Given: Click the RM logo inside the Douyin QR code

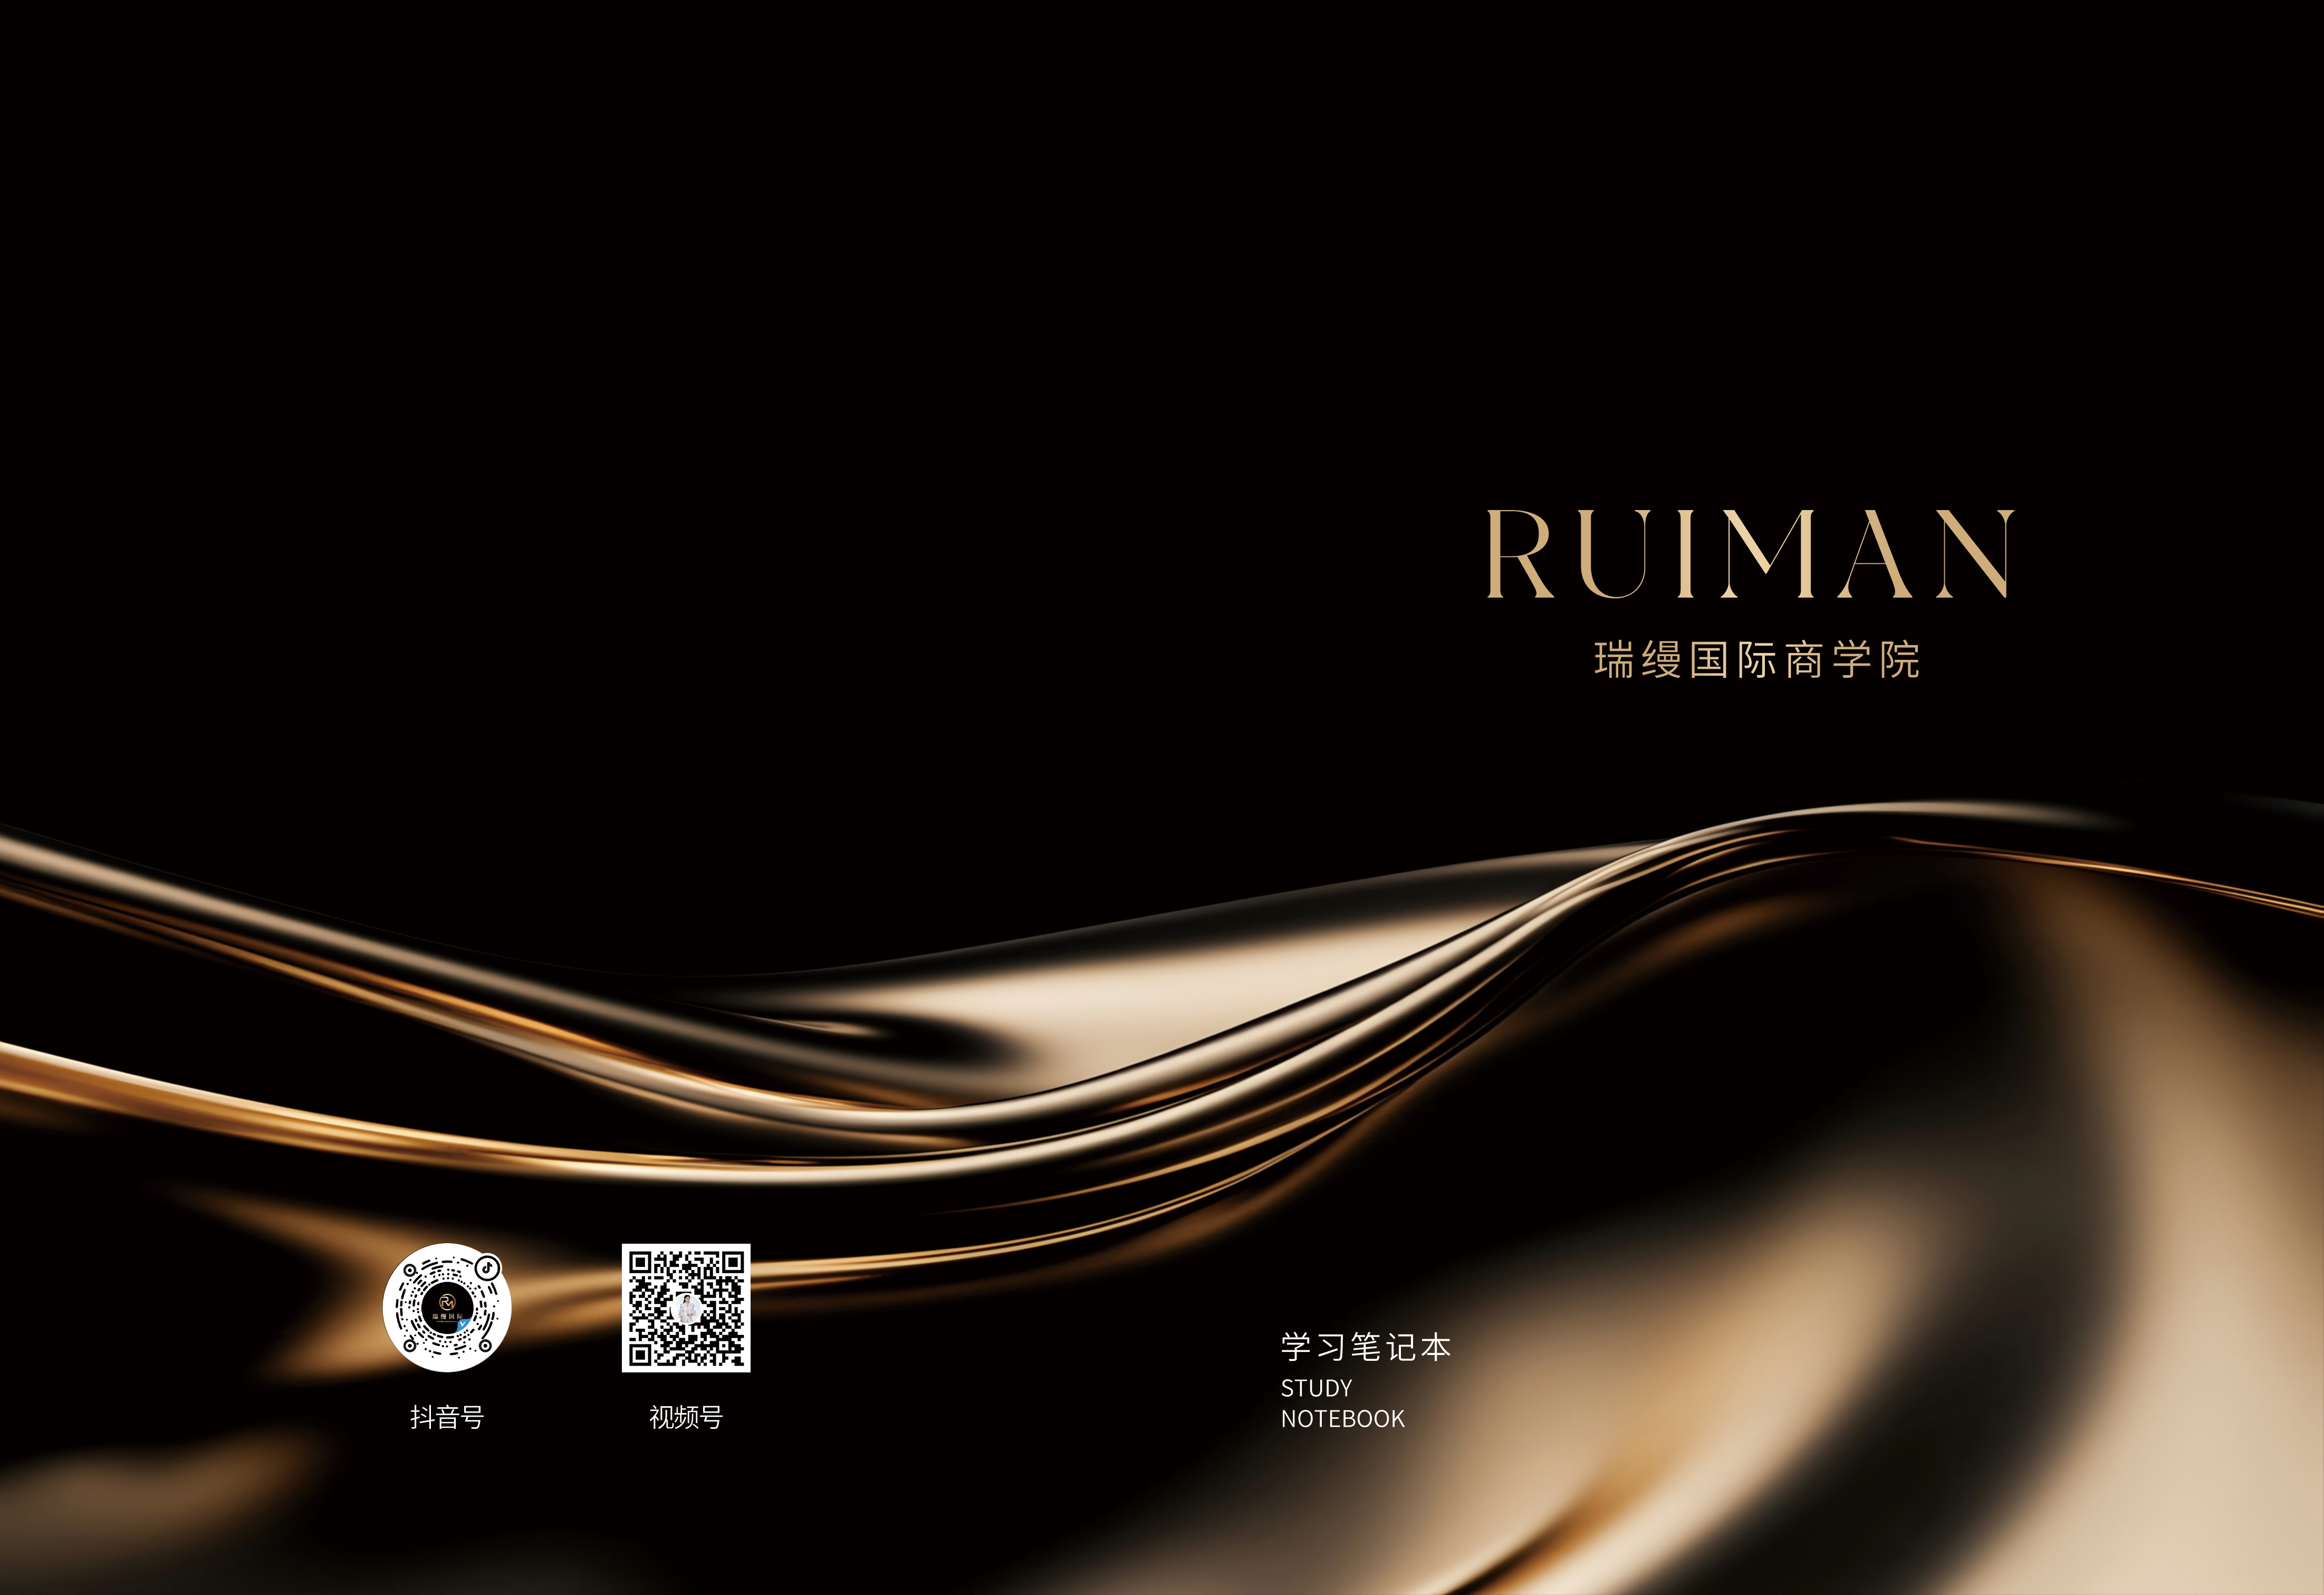Looking at the screenshot, I should (x=447, y=1302).
